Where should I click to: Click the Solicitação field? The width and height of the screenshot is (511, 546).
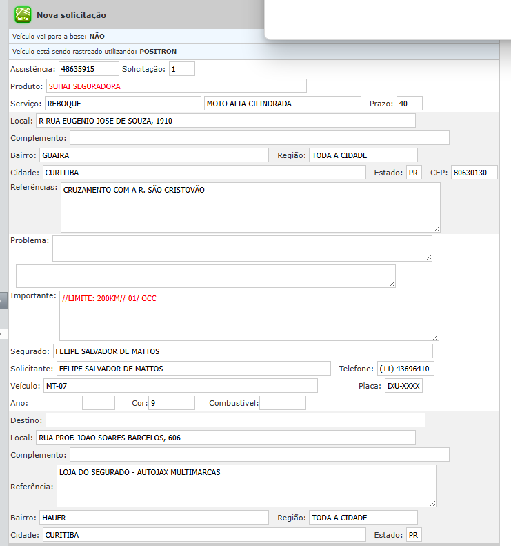tap(182, 69)
